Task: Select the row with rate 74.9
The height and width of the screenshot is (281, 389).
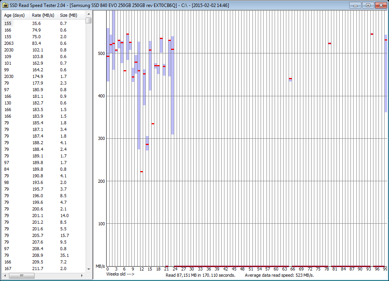Action: 44,30
